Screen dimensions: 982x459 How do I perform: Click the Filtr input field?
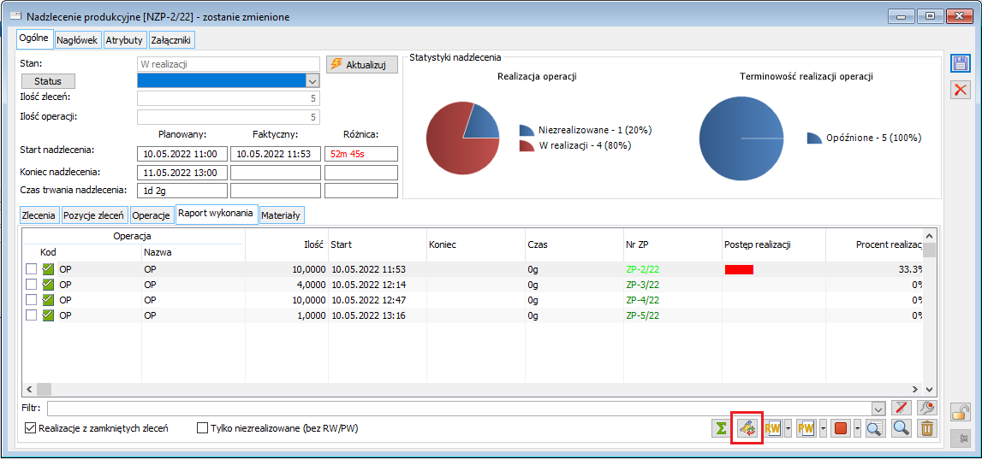459,409
